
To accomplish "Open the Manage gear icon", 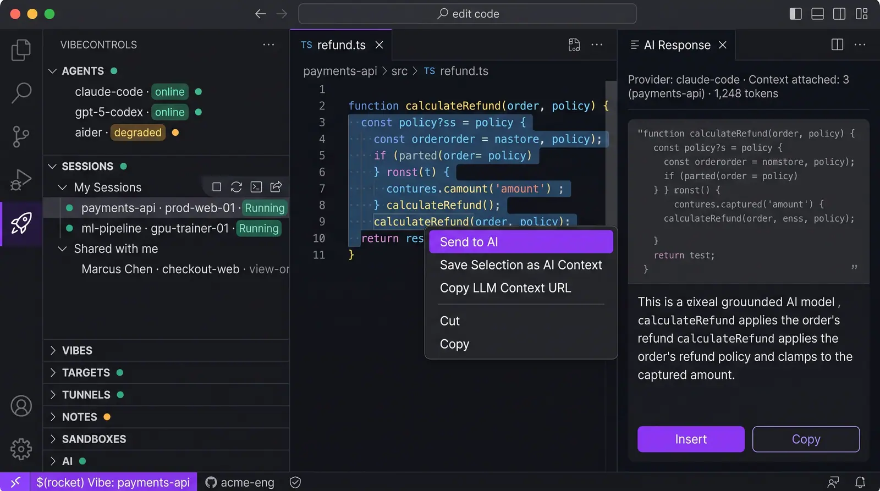I will coord(21,449).
